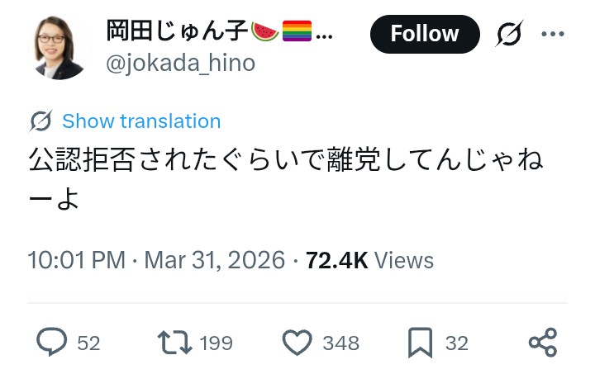Click the 52 replies count
Viewport: 595px width, 374px height.
point(88,343)
